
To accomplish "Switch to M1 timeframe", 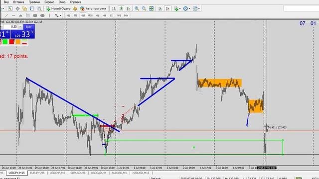I will click(x=68, y=15).
